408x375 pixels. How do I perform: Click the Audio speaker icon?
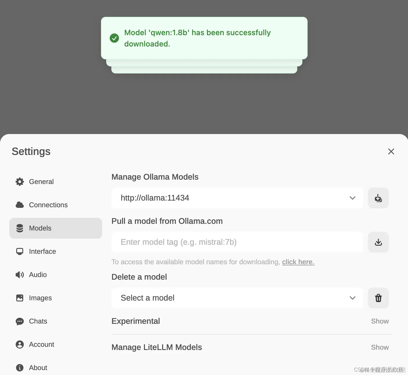pos(20,275)
